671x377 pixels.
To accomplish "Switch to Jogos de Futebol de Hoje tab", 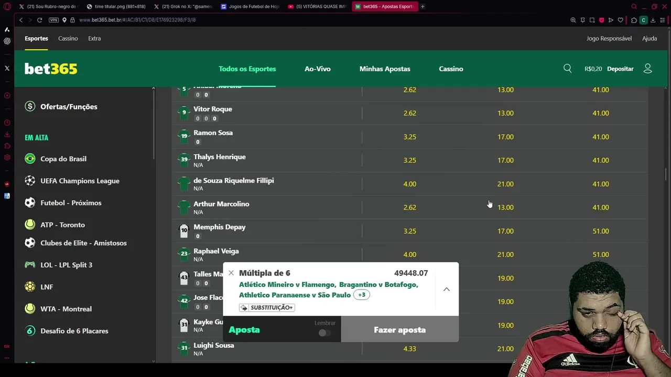I will 251,6.
